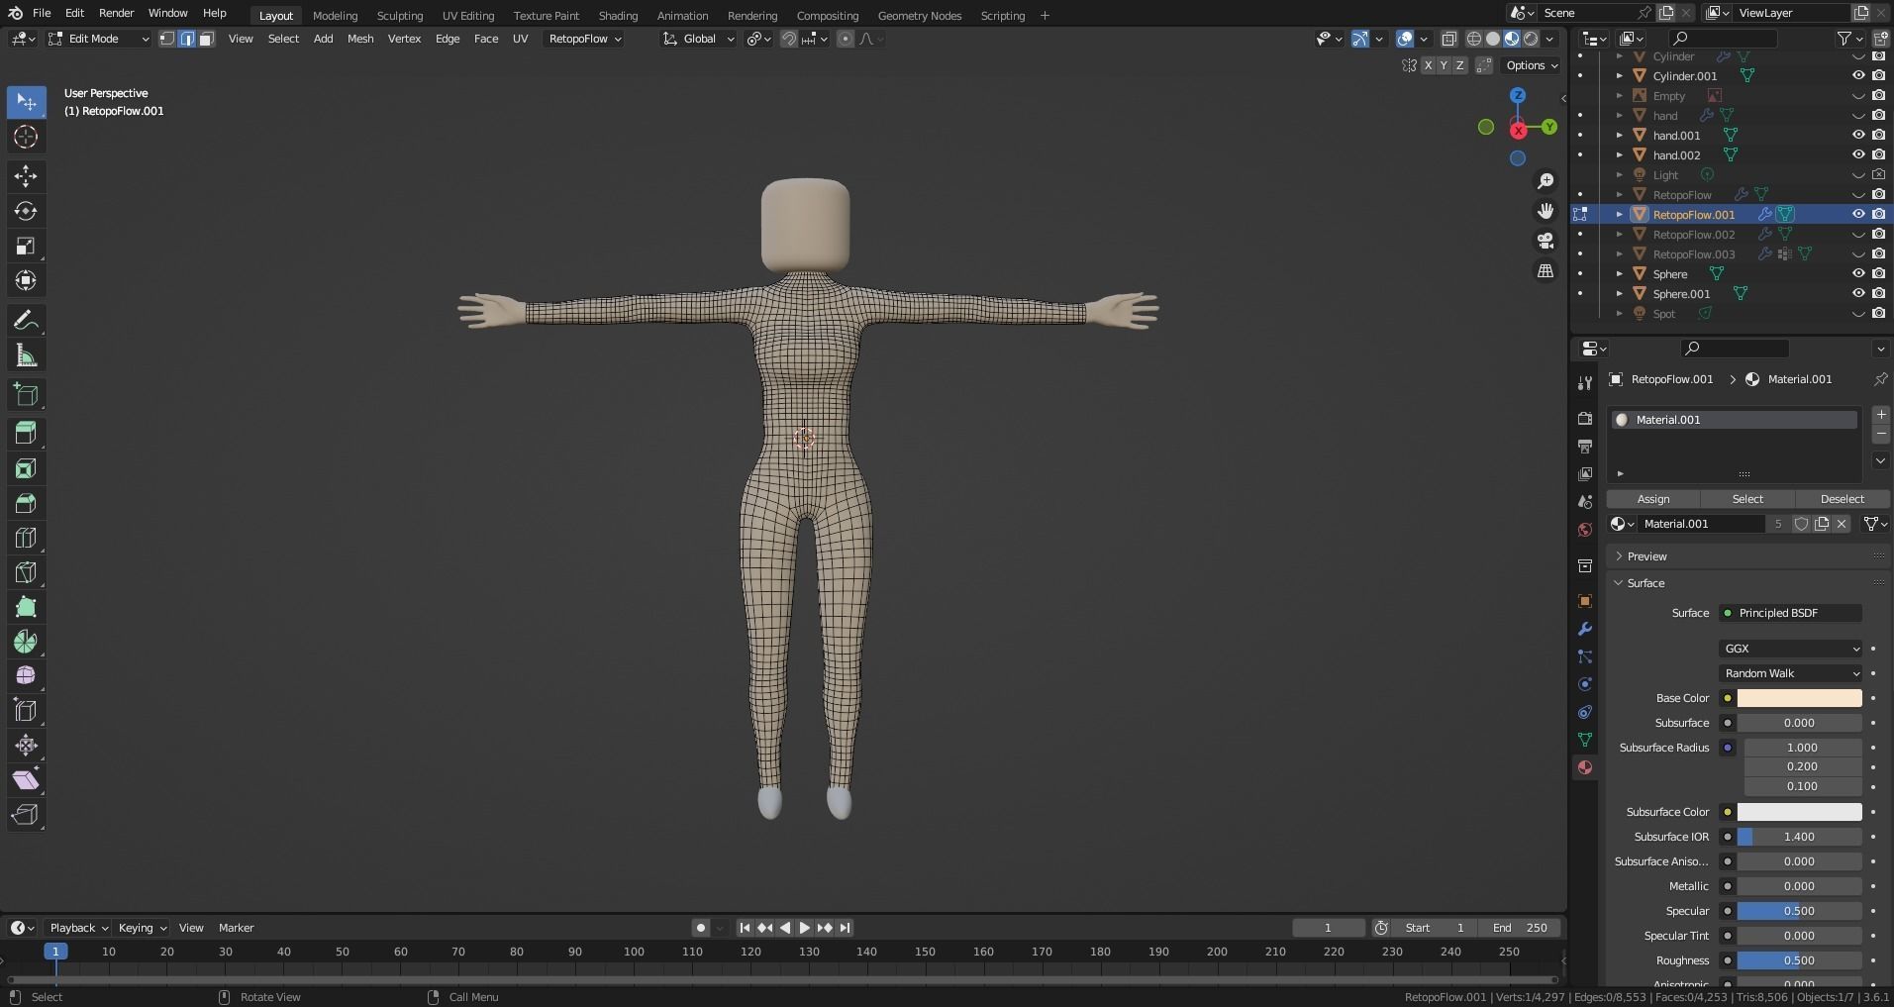Open the Mesh menu
The width and height of the screenshot is (1894, 1007).
360,39
